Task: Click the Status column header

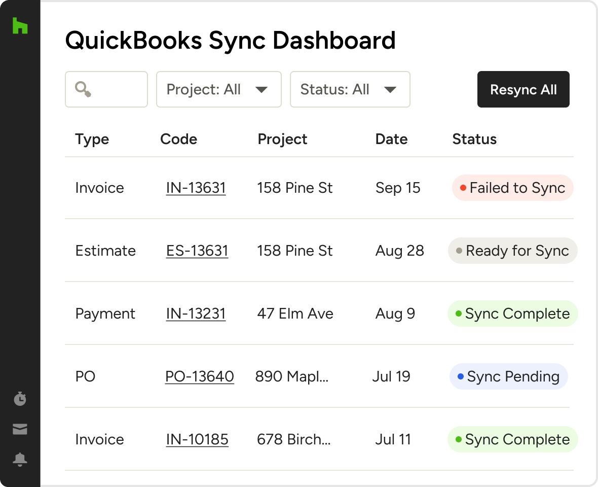Action: coord(474,140)
